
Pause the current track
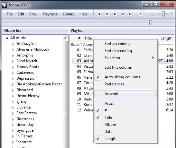(107, 14)
